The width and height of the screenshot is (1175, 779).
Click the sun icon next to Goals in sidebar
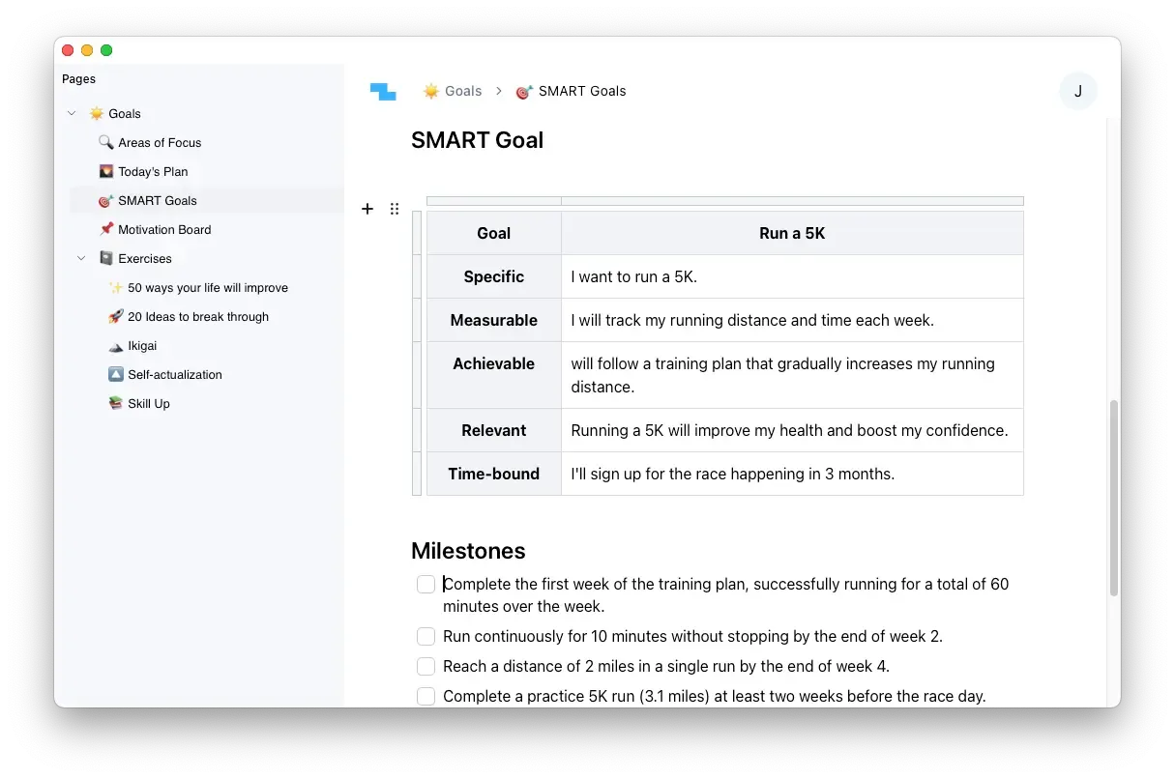pyautogui.click(x=97, y=114)
